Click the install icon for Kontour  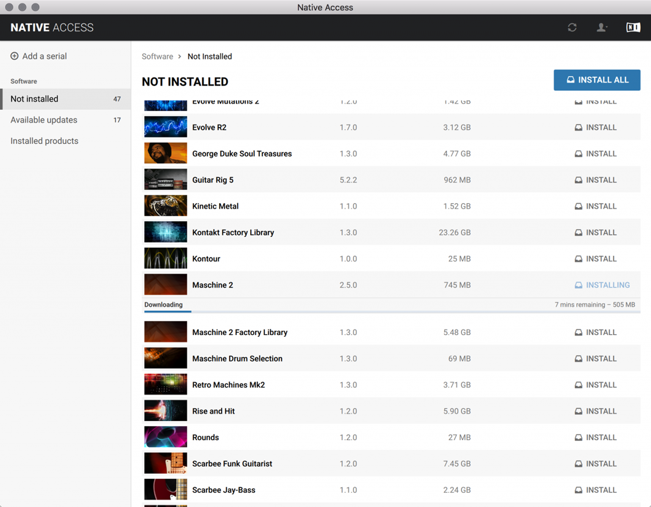579,259
